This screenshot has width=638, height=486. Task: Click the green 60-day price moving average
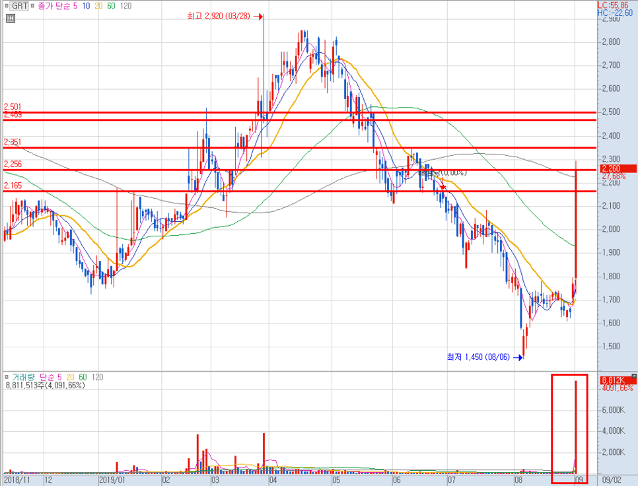pos(111,6)
